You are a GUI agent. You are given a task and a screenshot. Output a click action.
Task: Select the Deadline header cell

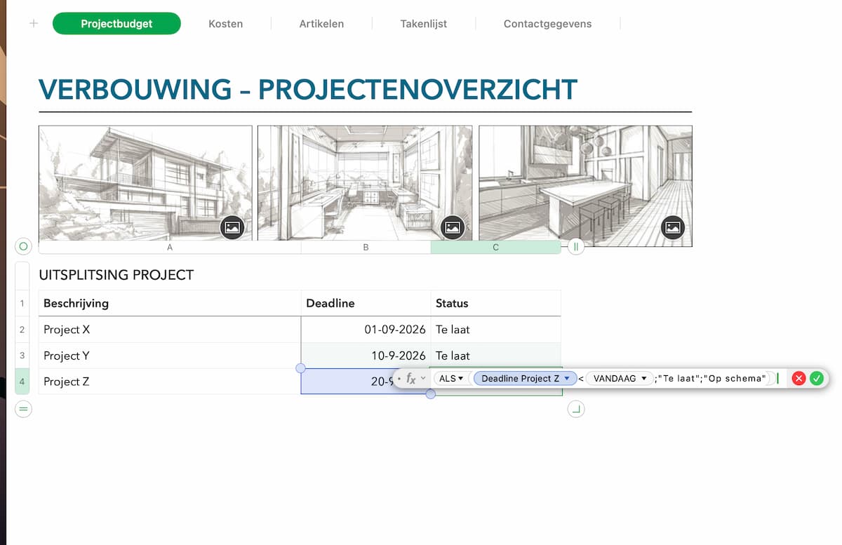(366, 303)
